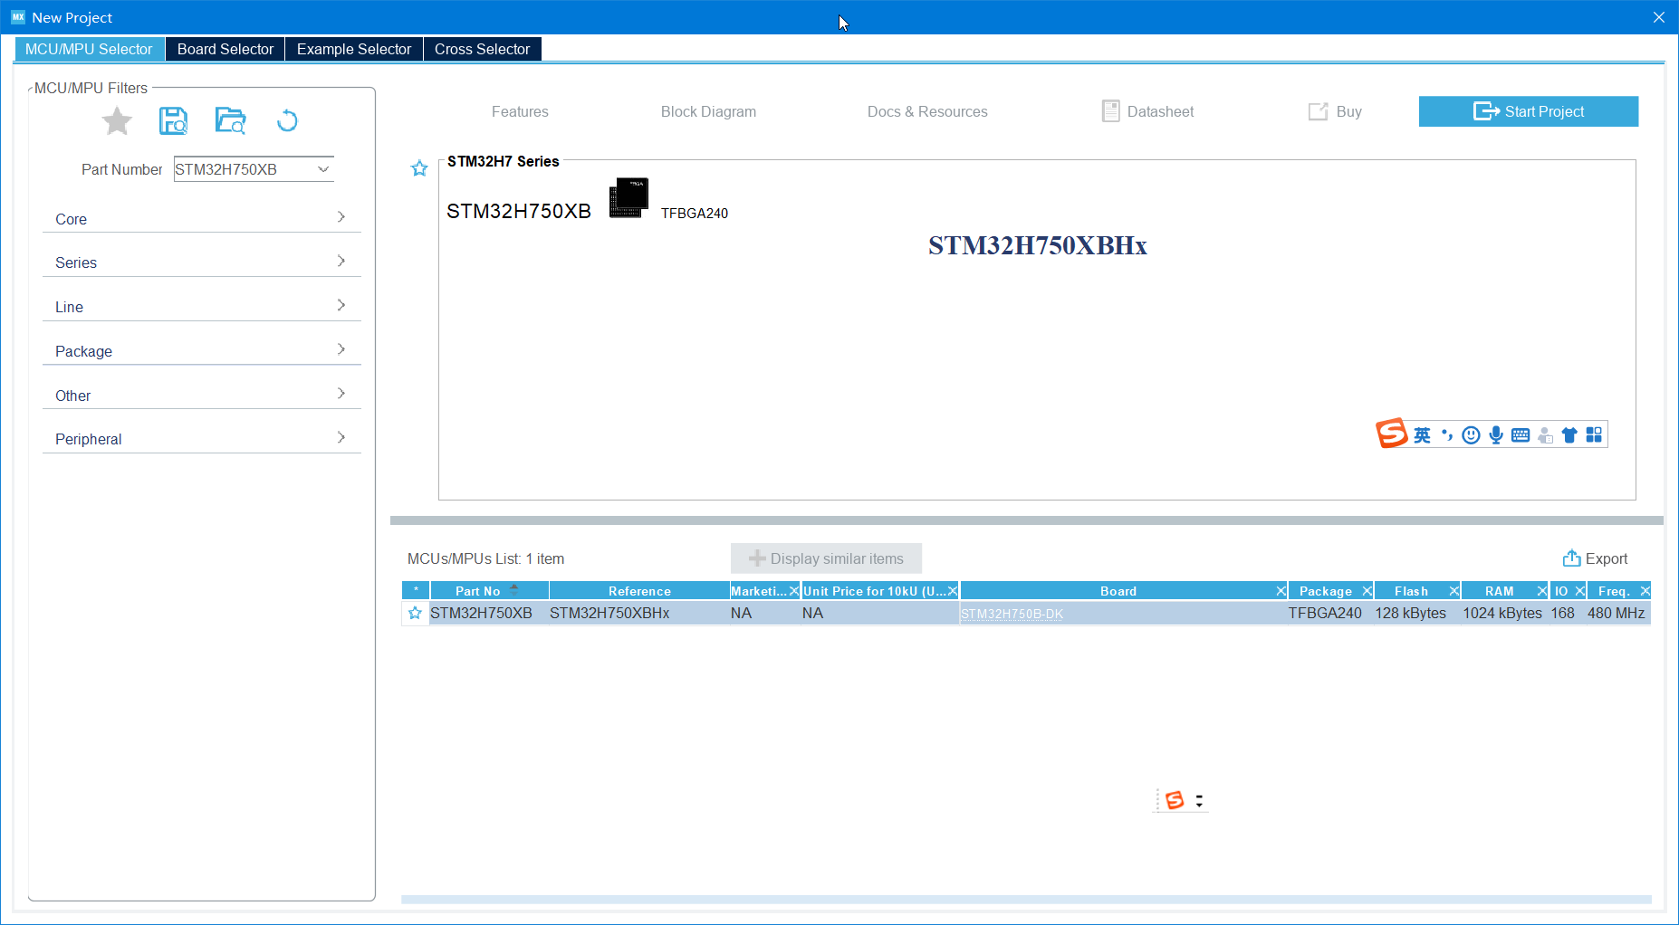Expand the Line filter section

pos(201,307)
